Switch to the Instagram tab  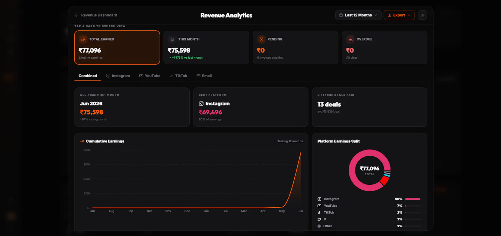point(118,76)
